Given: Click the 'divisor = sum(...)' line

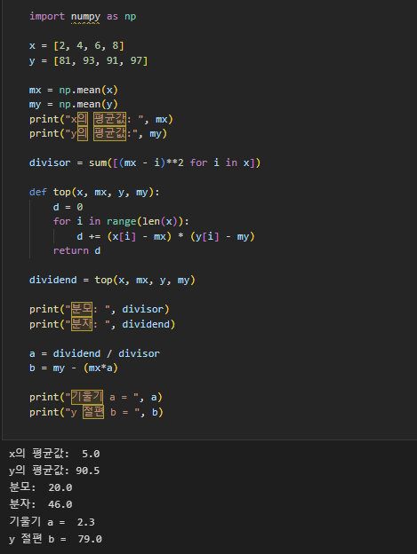Looking at the screenshot, I should tap(145, 162).
